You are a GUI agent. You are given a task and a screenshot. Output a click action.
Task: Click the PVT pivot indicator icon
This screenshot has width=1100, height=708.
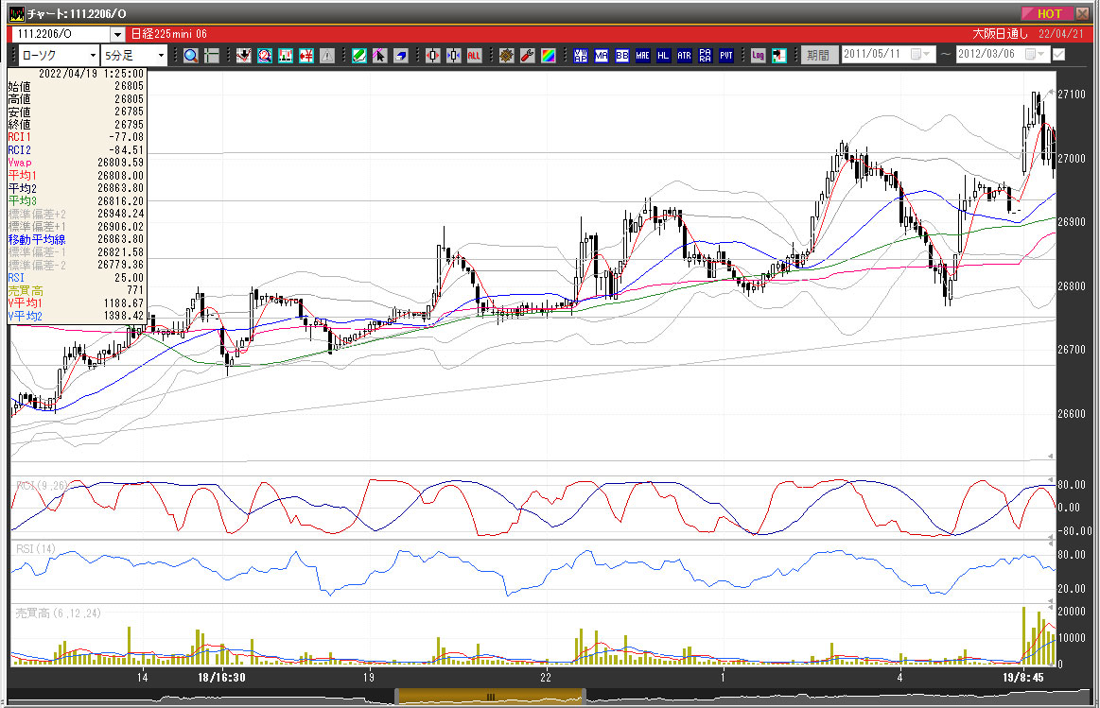click(726, 56)
